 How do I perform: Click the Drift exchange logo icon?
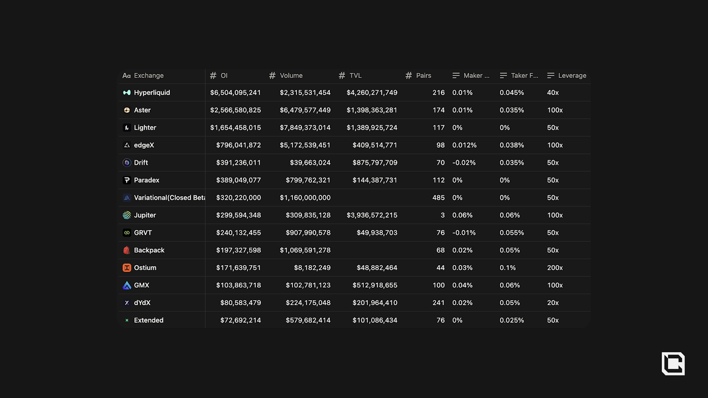[x=127, y=163]
